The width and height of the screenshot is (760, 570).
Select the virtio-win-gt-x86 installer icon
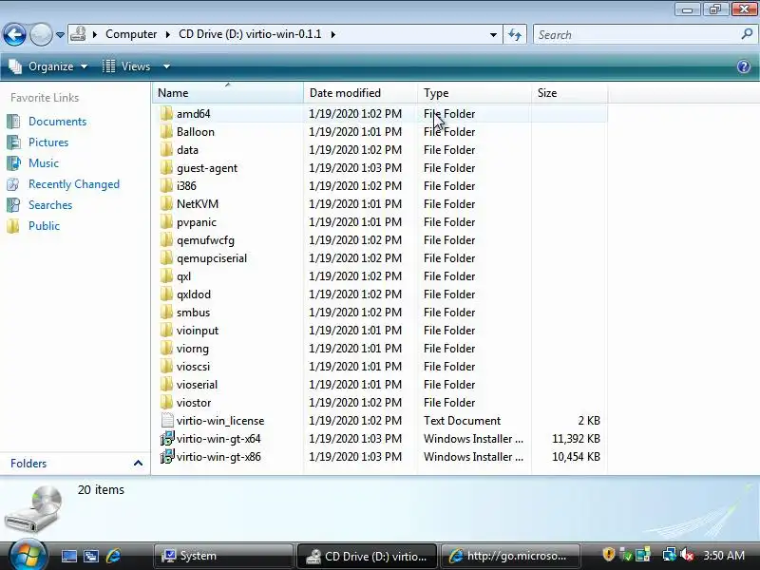click(167, 457)
